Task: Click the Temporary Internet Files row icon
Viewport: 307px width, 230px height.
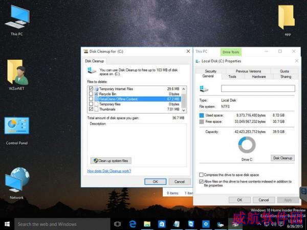Action: pyautogui.click(x=96, y=89)
